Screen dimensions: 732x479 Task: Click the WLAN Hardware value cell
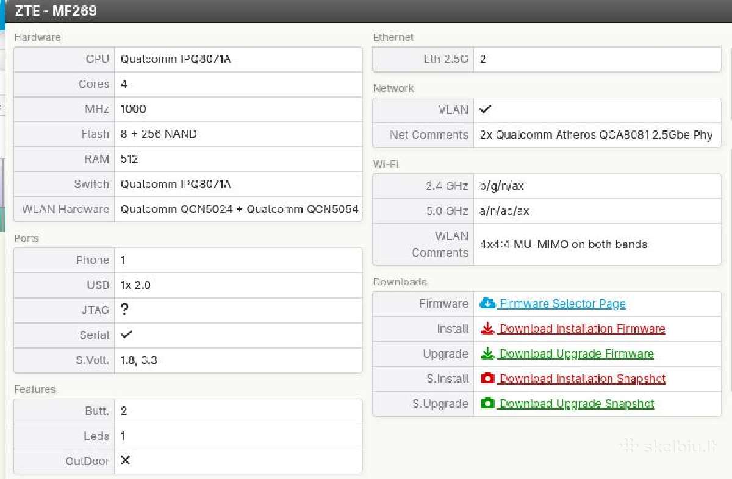pyautogui.click(x=239, y=209)
